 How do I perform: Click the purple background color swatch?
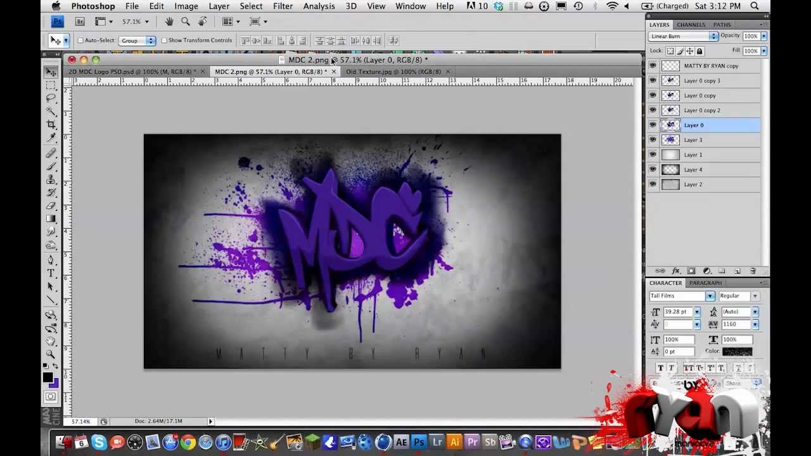point(56,384)
